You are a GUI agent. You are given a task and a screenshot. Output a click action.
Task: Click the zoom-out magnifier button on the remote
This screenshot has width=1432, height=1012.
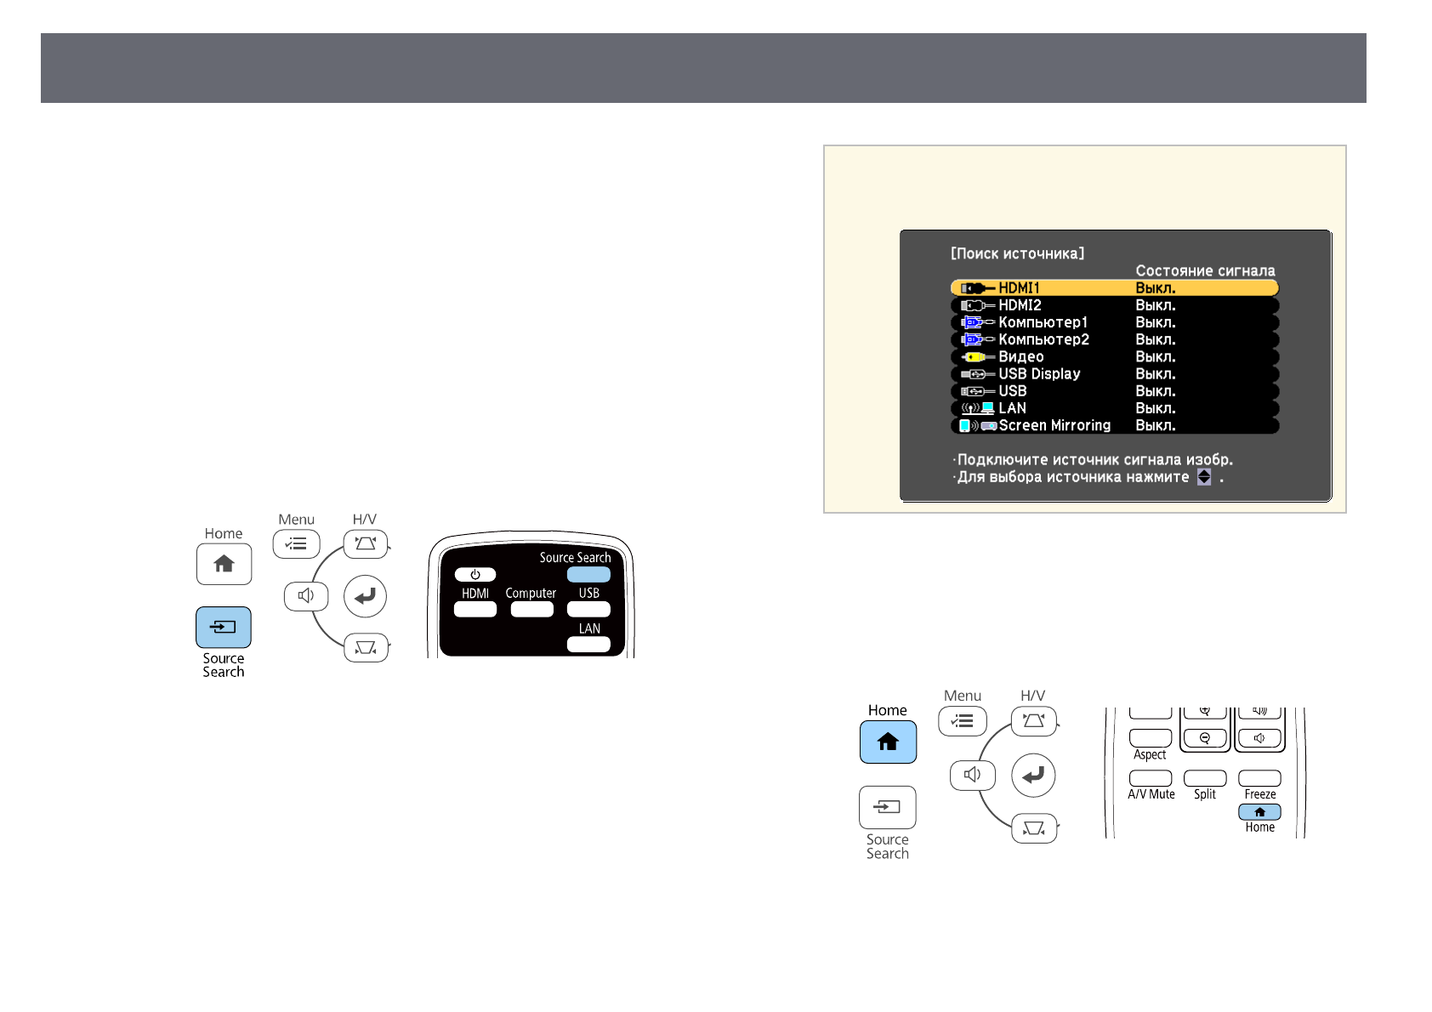(x=1204, y=738)
